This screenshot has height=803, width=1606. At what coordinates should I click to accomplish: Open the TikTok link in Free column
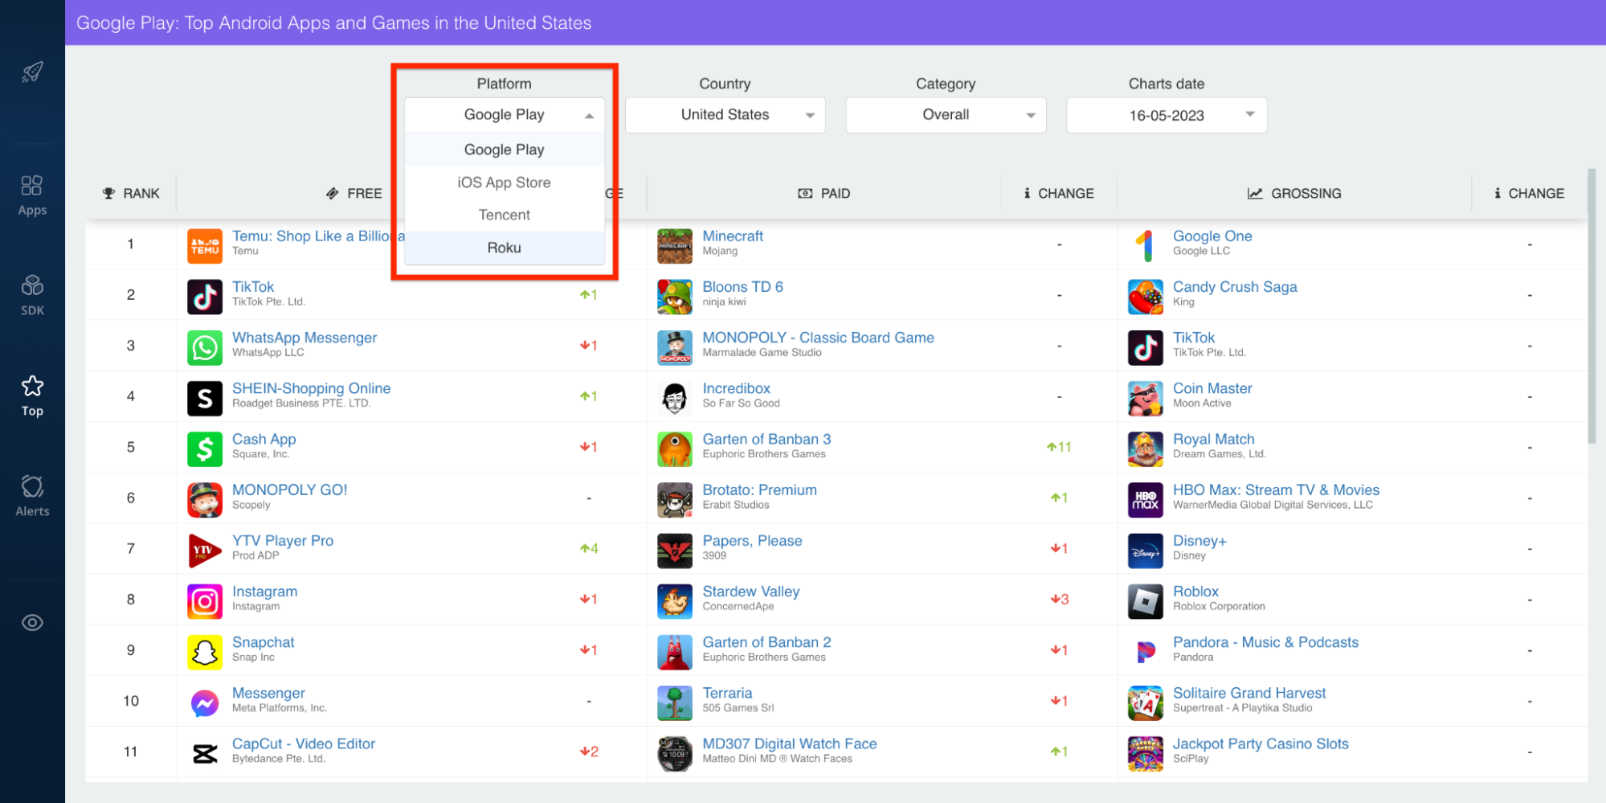click(253, 287)
